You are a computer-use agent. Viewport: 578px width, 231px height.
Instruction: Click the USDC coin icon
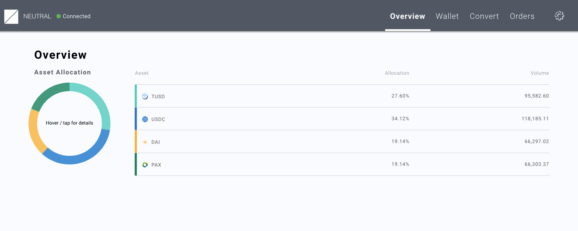point(145,119)
